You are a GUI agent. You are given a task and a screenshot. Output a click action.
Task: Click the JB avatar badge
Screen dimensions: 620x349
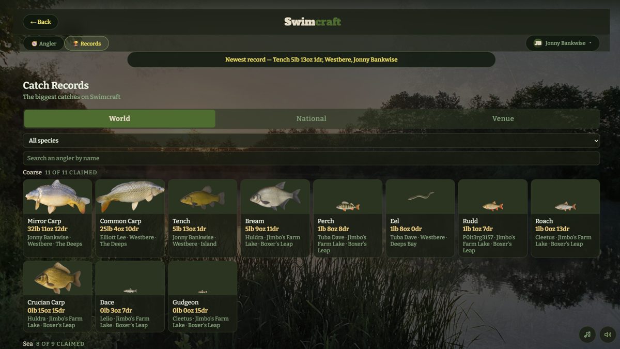point(537,43)
